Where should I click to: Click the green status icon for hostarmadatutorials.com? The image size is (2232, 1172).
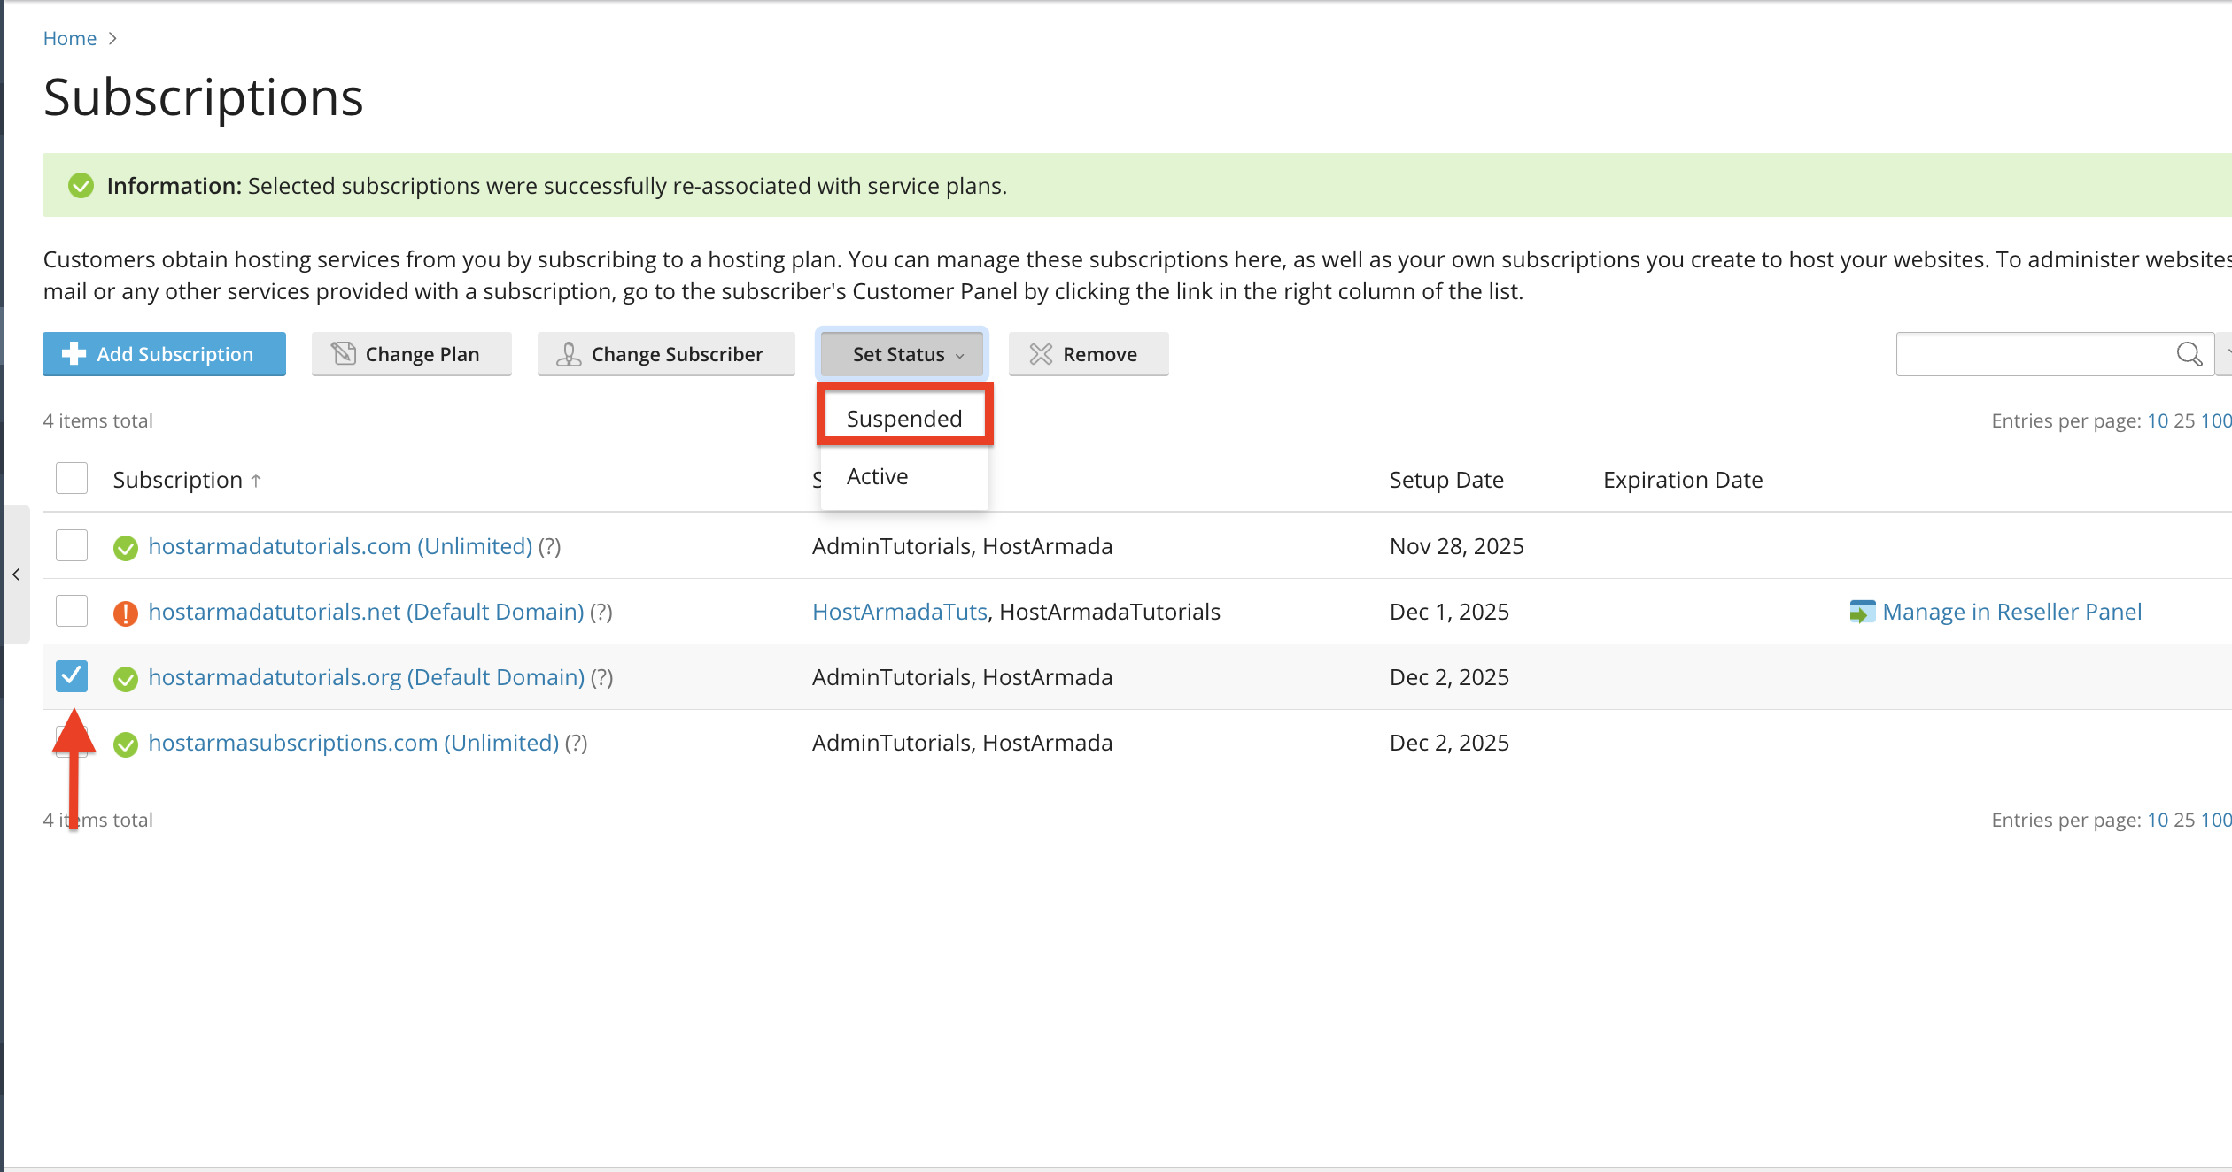pyautogui.click(x=126, y=548)
